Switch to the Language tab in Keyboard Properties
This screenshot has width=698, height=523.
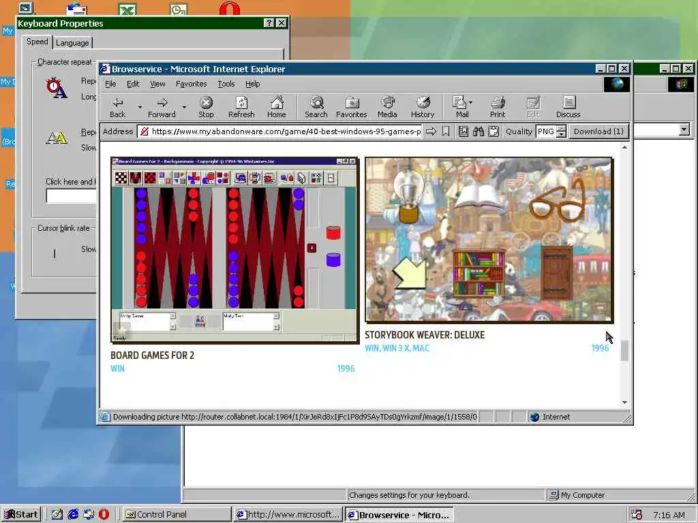[72, 43]
